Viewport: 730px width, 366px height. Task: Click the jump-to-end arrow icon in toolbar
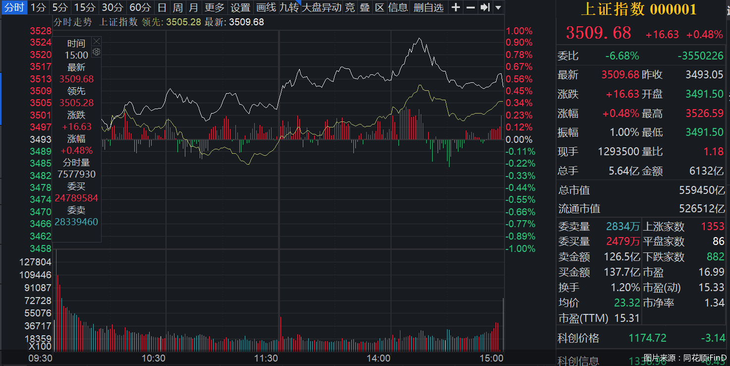click(x=485, y=7)
